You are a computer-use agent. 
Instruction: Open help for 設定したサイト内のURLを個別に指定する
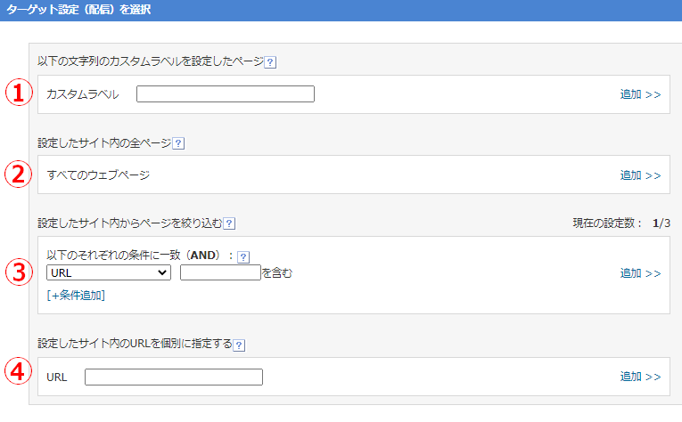(x=238, y=345)
